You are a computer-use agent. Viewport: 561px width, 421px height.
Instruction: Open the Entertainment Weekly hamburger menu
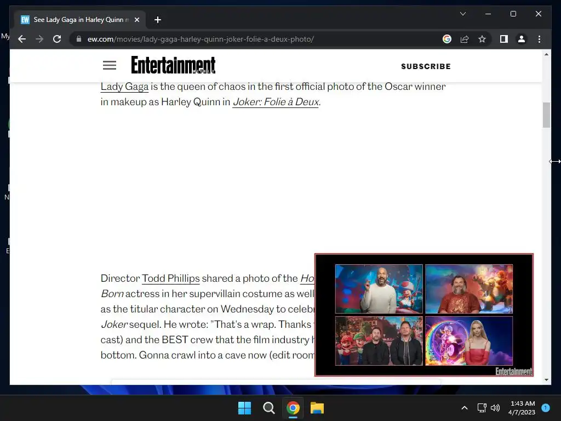[110, 65]
